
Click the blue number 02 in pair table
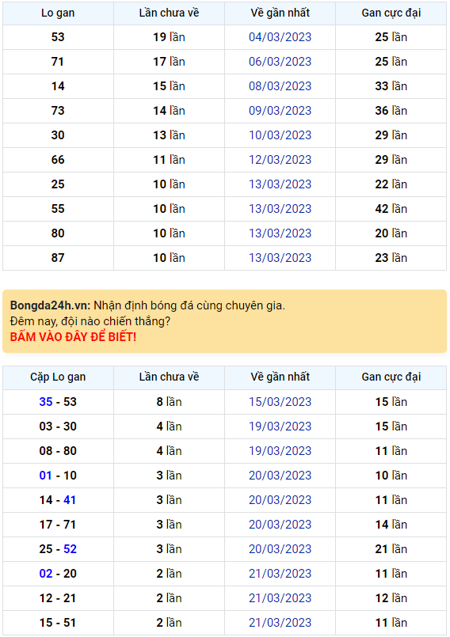[x=46, y=573]
